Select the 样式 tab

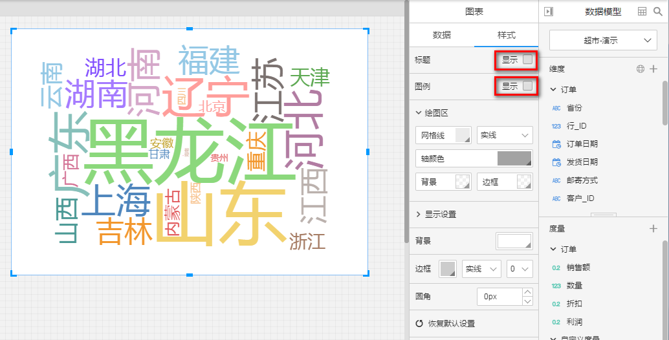tap(506, 35)
